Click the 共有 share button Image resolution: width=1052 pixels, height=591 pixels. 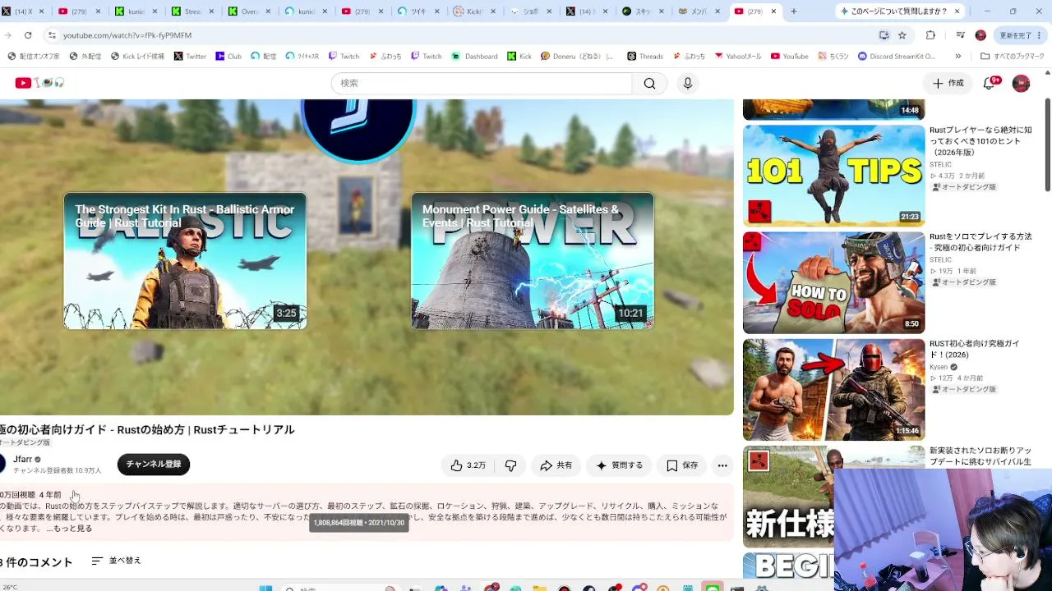point(556,465)
